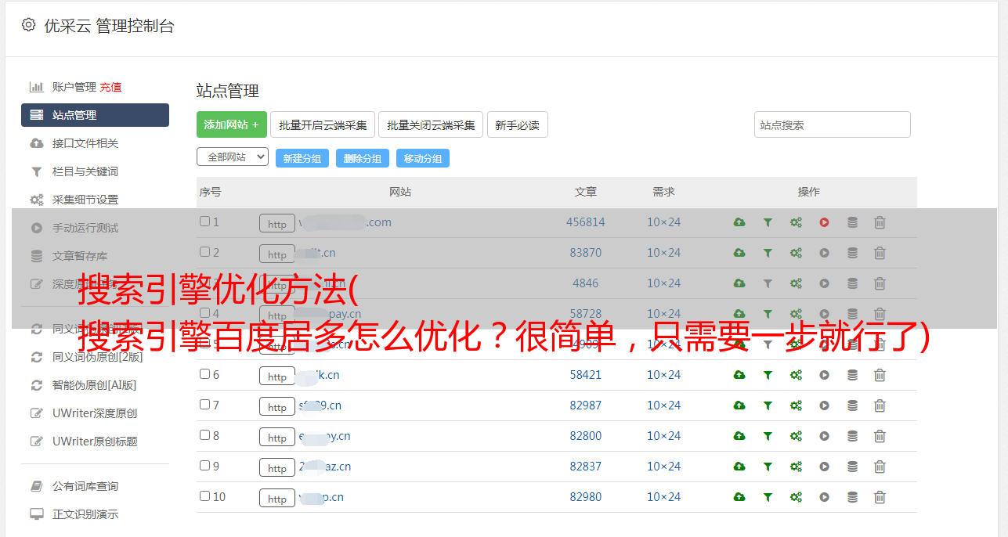Tick the checkbox for site row 10
This screenshot has height=537, width=1008.
click(204, 496)
